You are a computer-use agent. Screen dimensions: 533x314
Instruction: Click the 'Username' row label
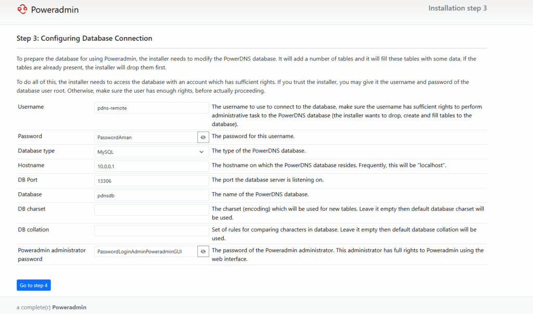pos(31,107)
